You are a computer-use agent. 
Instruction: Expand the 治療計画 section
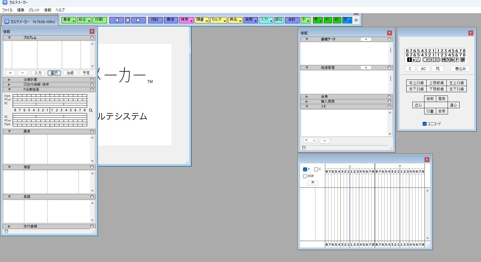pos(9,80)
